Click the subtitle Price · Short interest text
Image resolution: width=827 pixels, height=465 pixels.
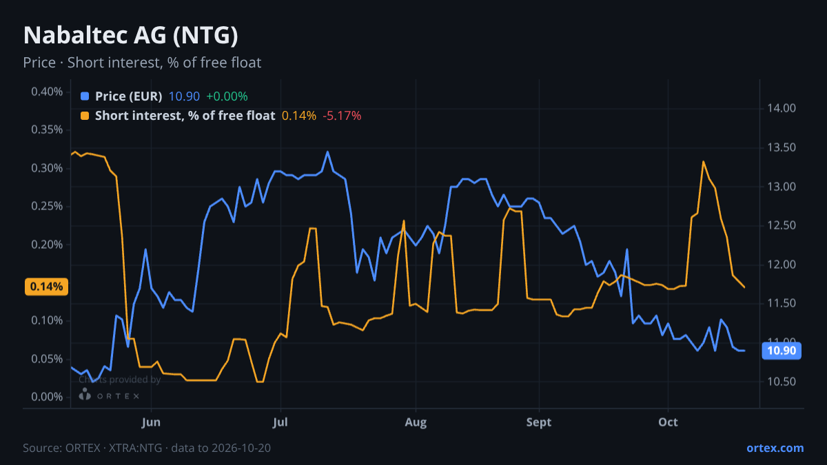[142, 63]
